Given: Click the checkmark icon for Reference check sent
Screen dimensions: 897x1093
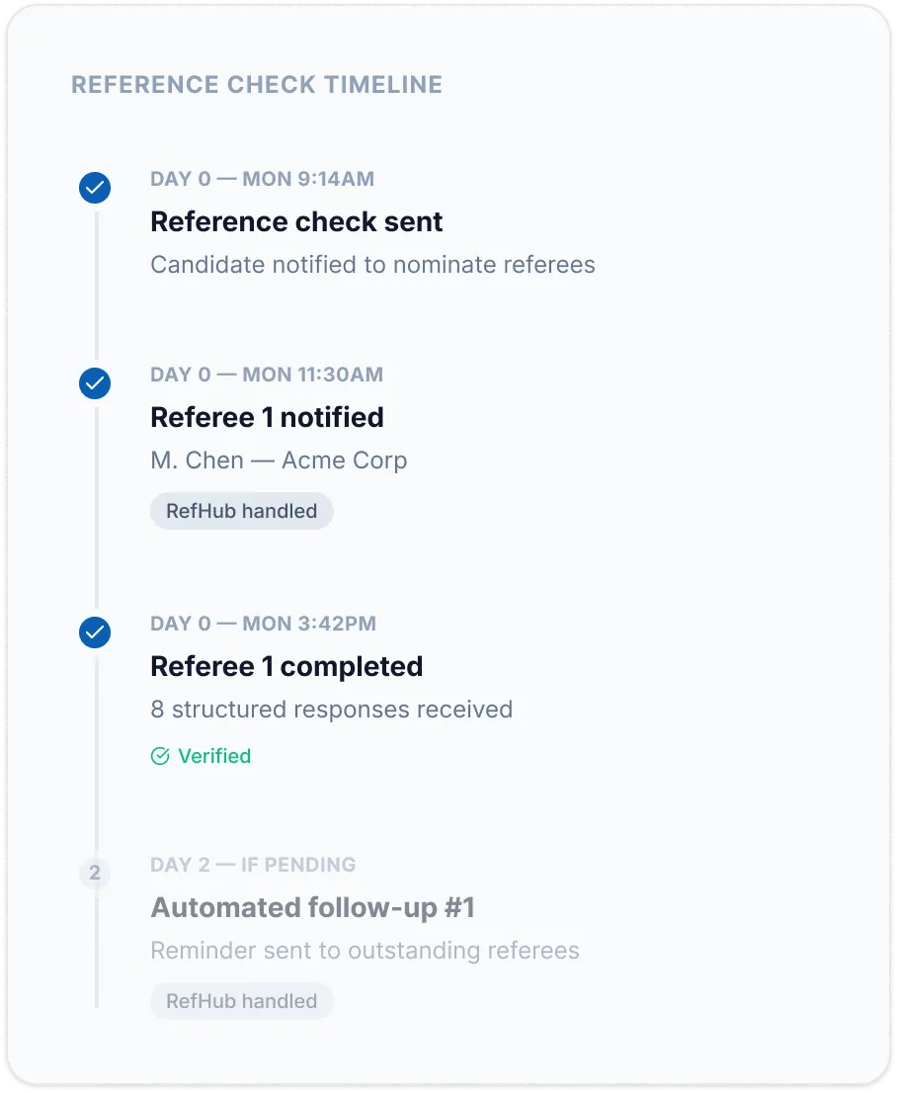Looking at the screenshot, I should point(95,188).
